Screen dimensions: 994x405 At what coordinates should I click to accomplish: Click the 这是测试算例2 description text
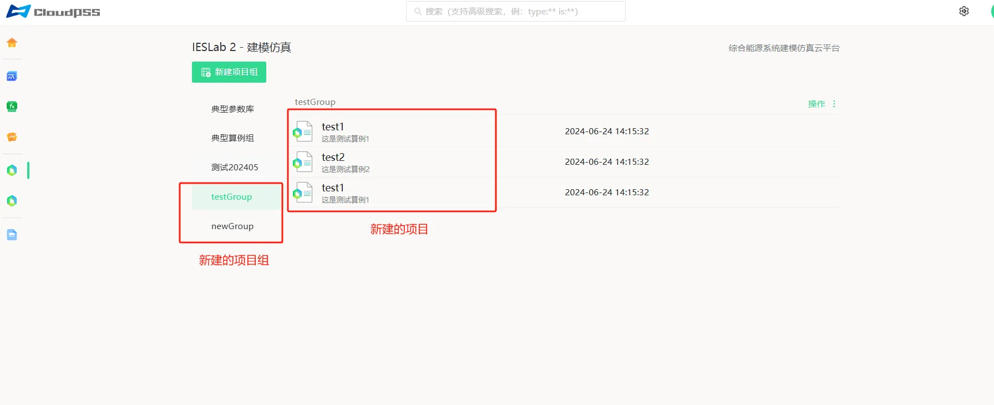pos(346,169)
